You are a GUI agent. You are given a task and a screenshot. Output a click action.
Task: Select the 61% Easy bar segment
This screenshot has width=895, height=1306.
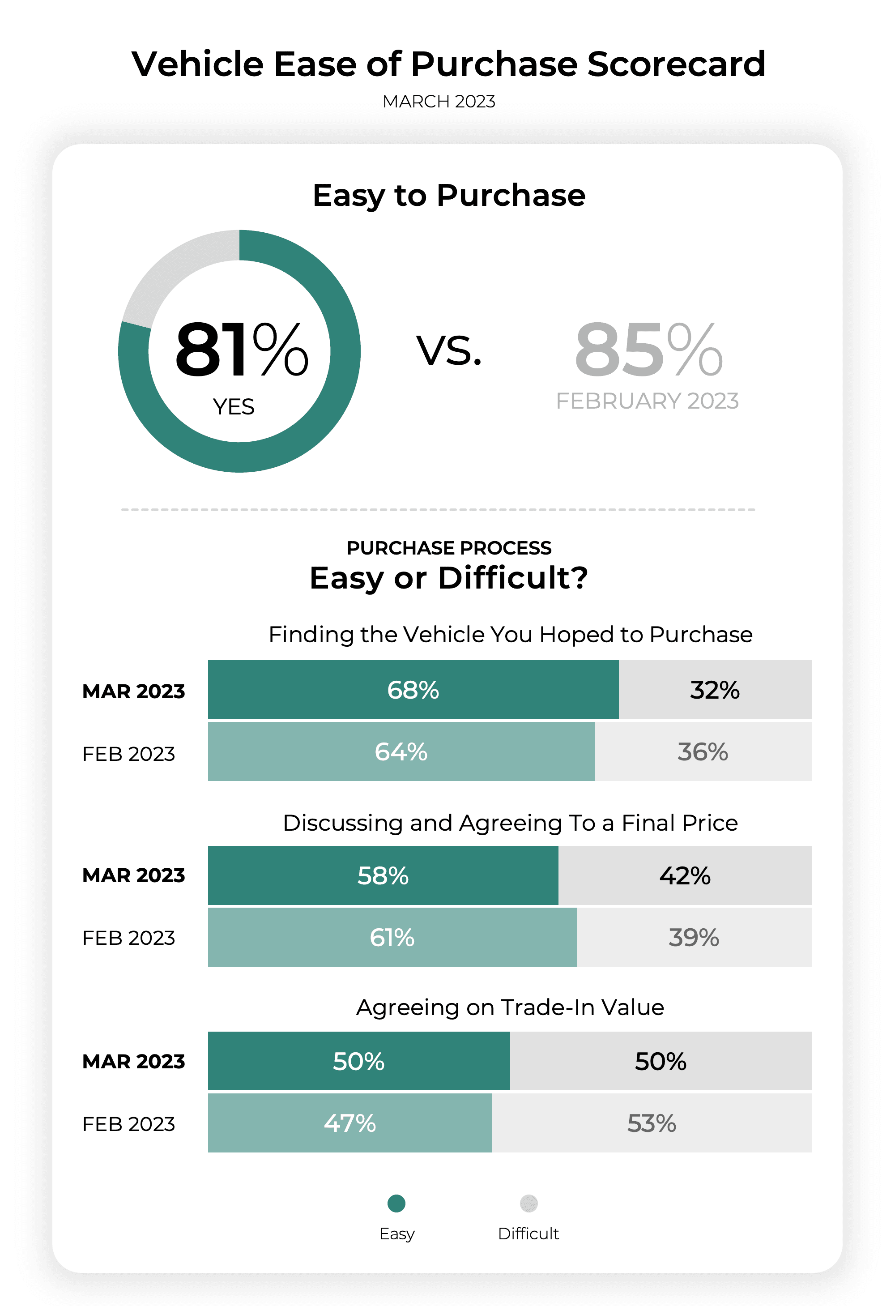[392, 937]
